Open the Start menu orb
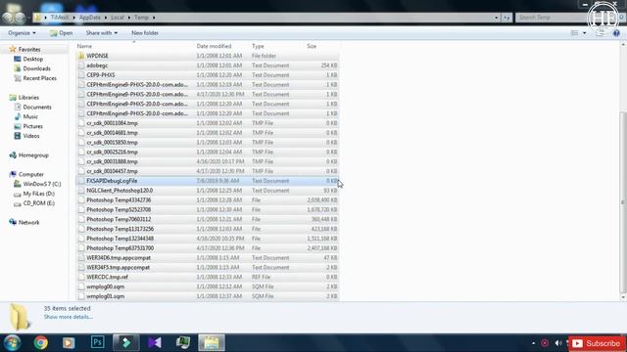The image size is (627, 352). point(13,343)
